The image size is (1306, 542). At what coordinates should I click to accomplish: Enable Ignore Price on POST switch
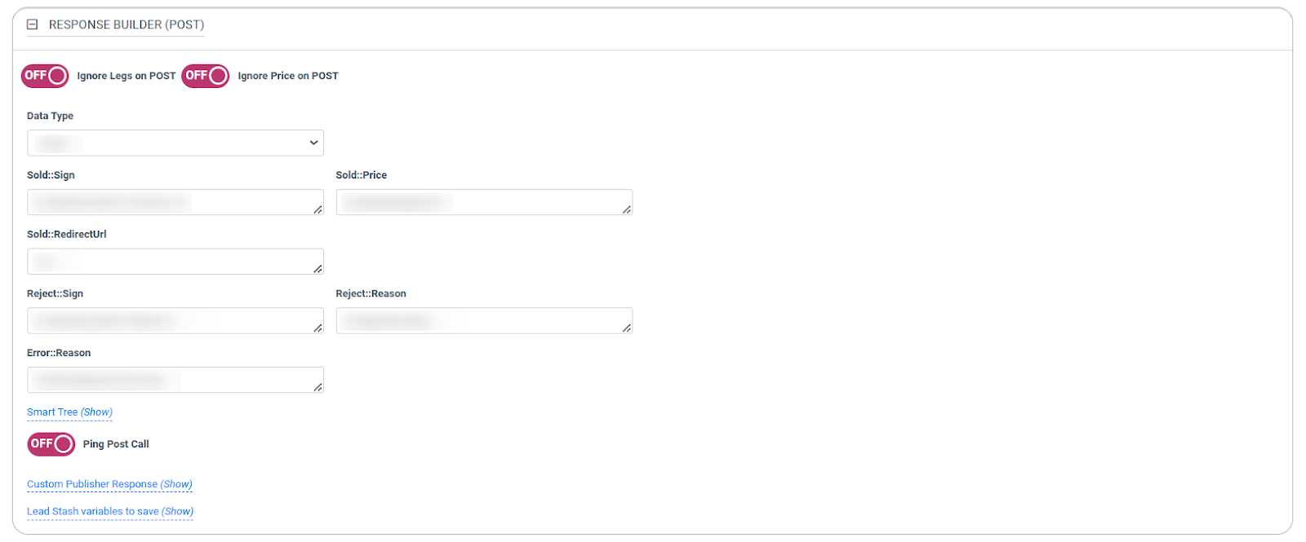pos(206,76)
